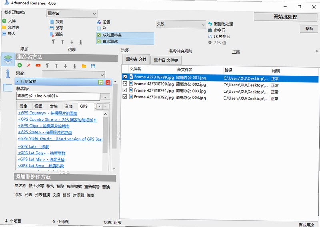Click the green add-file icon labeled 文件
This screenshot has width=320, height=227.
pyautogui.click(x=4, y=21)
